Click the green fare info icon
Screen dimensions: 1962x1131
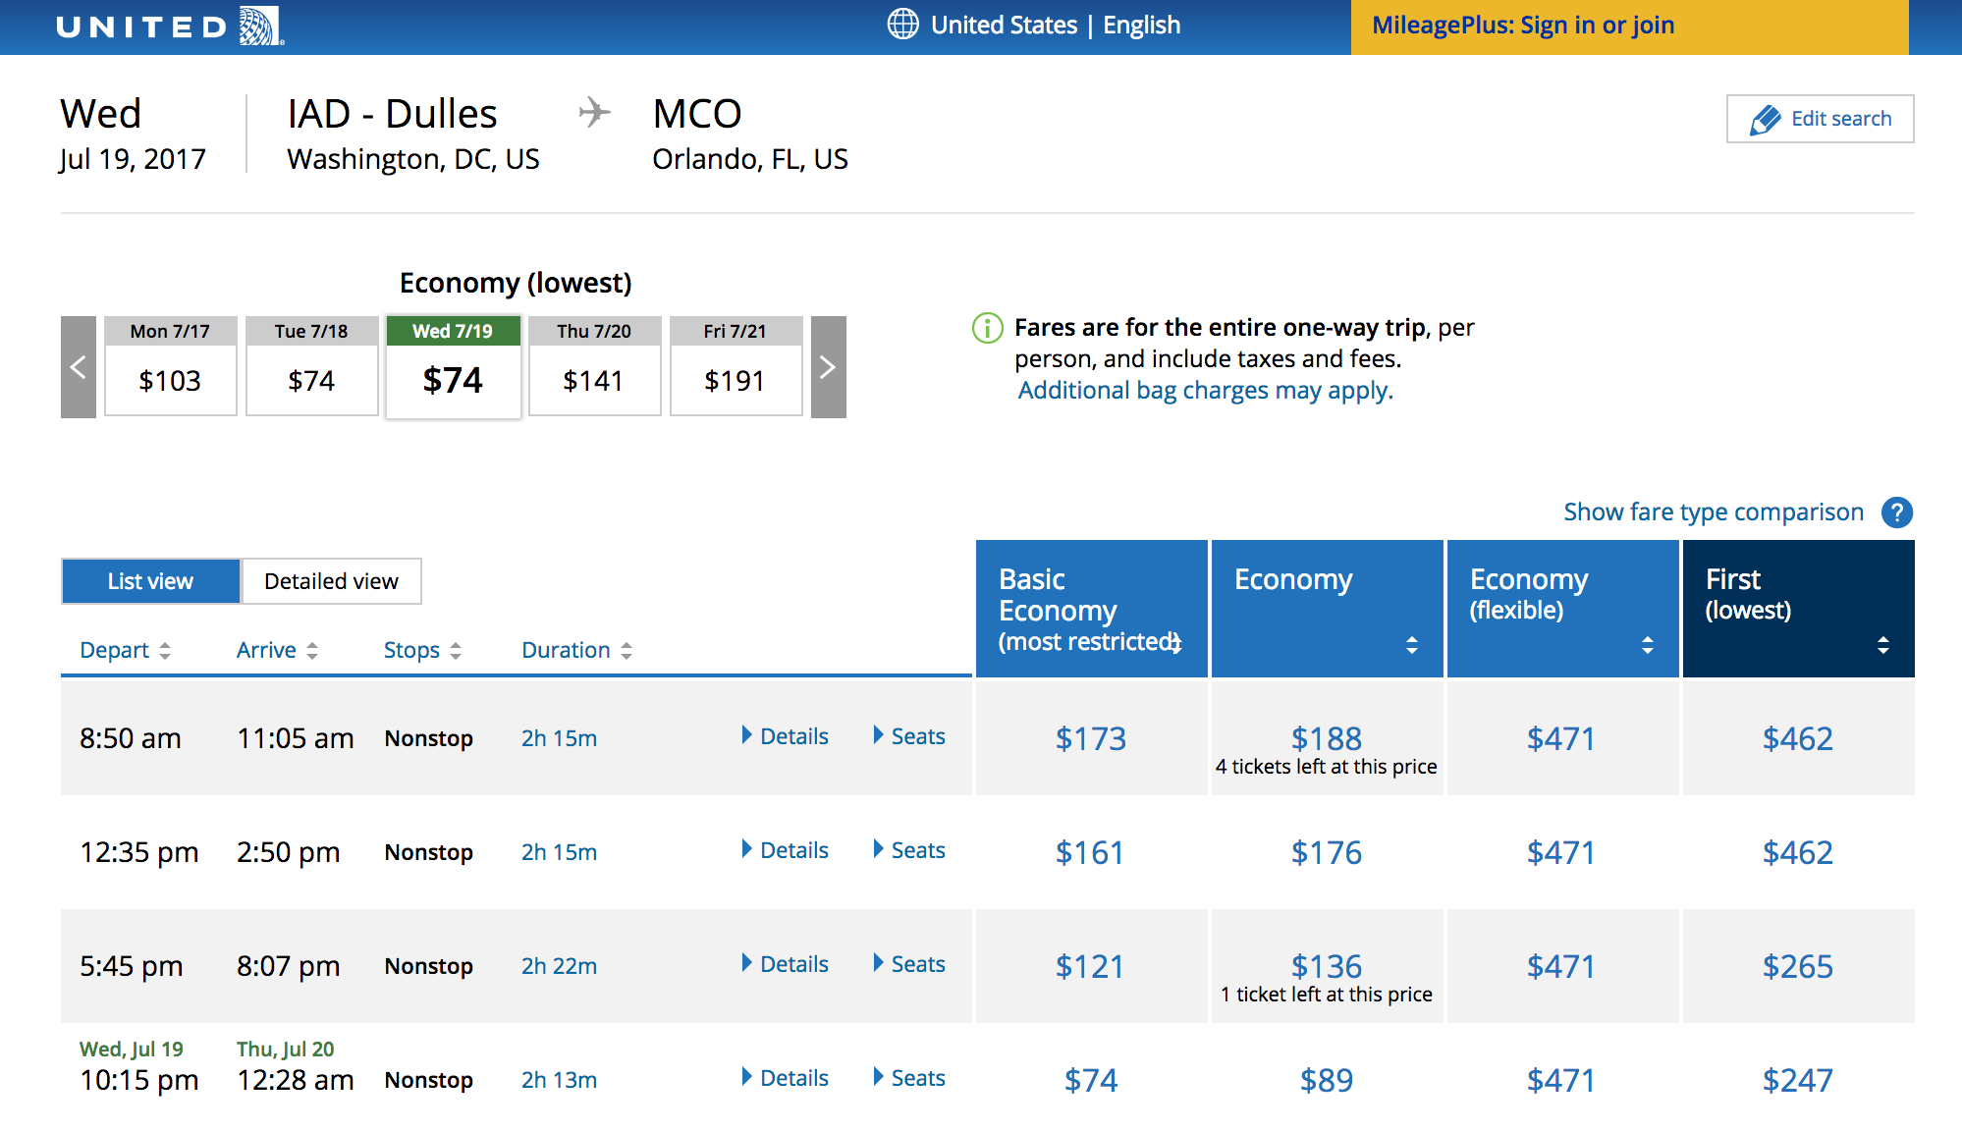click(x=987, y=328)
